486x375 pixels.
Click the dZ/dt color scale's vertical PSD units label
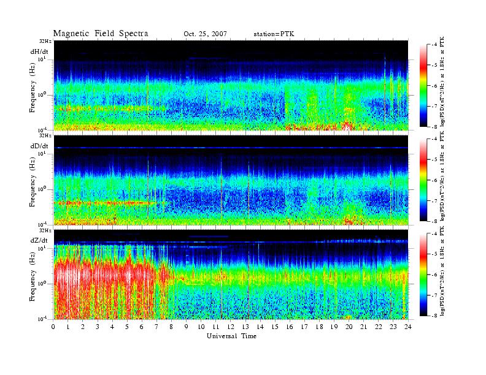[x=442, y=271]
